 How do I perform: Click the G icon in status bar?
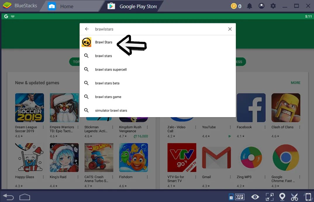click(6, 16)
